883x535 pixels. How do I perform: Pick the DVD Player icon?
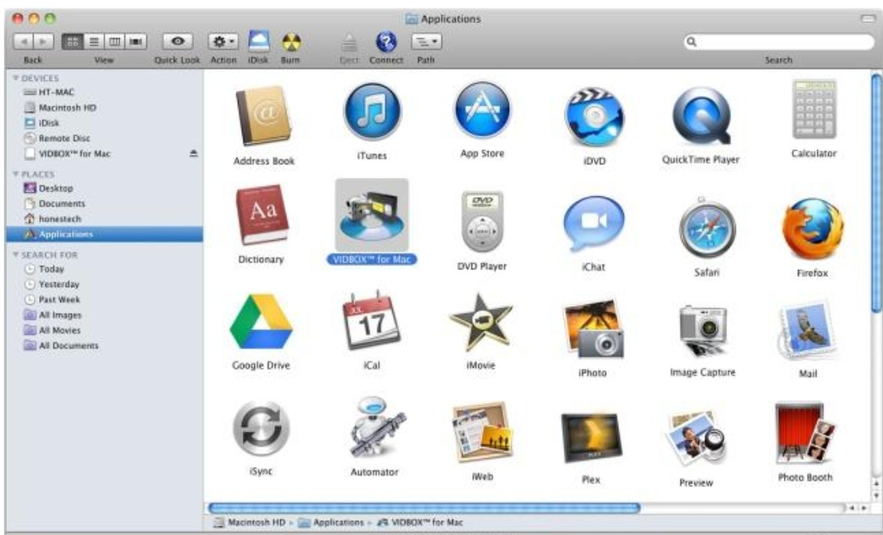pos(482,221)
